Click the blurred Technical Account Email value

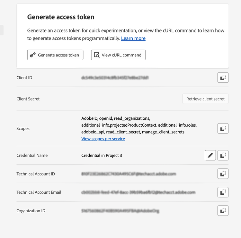pos(138,192)
